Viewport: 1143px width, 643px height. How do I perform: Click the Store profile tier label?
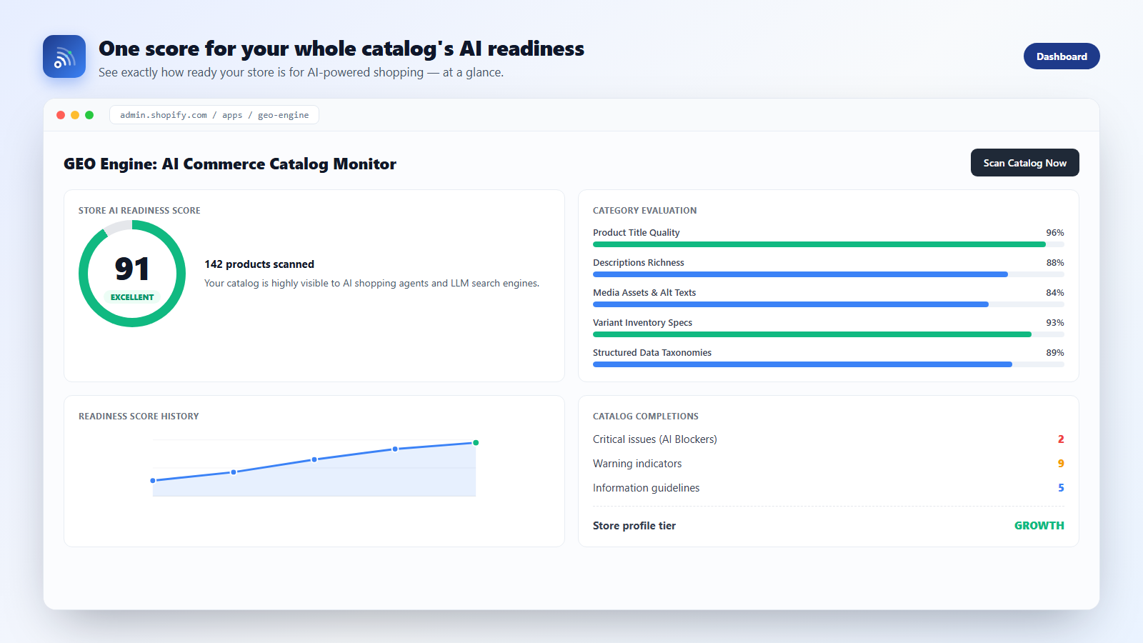click(x=634, y=526)
